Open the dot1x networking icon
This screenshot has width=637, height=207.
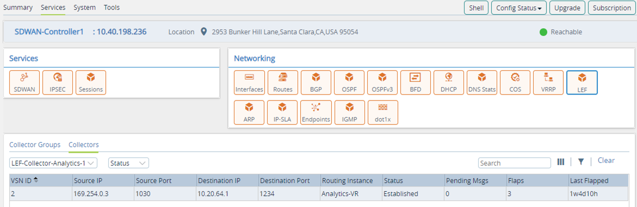382,112
